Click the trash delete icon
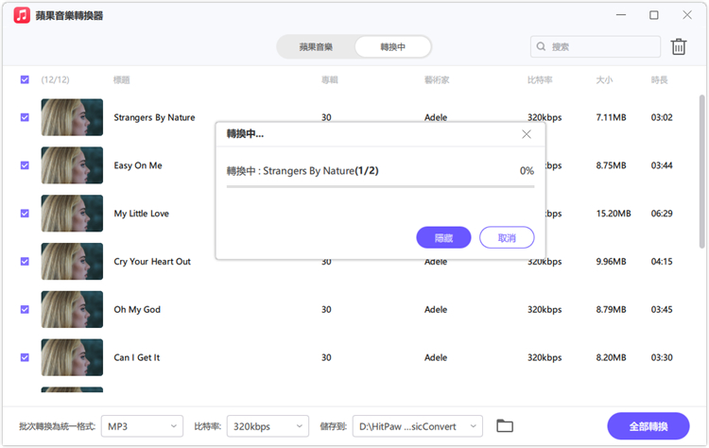Viewport: 709px width, 448px height. click(x=678, y=46)
